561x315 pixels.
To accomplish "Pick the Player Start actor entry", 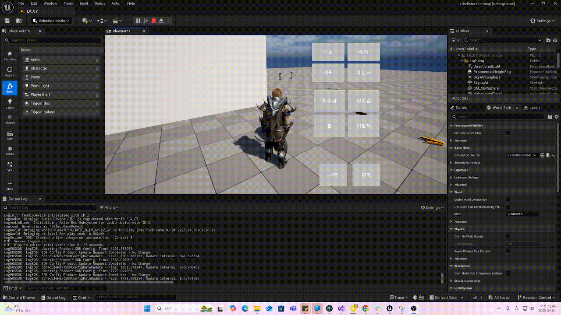I will 61,94.
